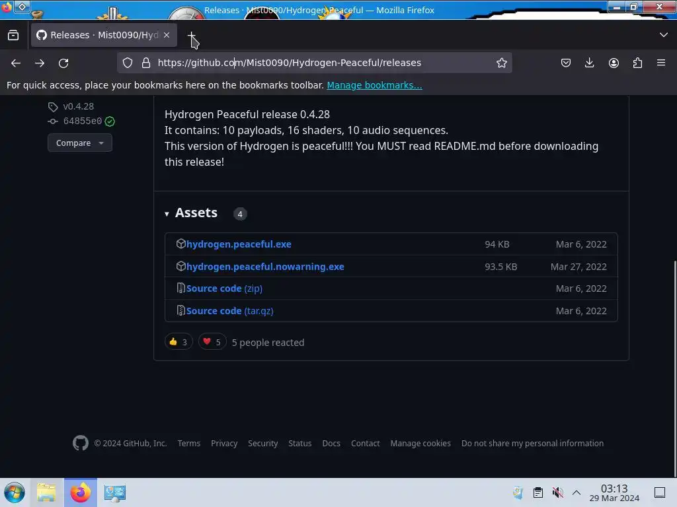Toggle the thumbs up reaction
This screenshot has width=677, height=507.
point(179,342)
